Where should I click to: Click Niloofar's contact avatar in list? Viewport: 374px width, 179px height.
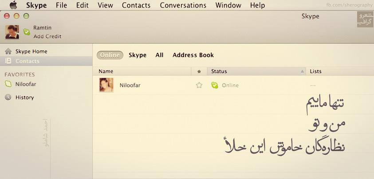click(x=106, y=85)
